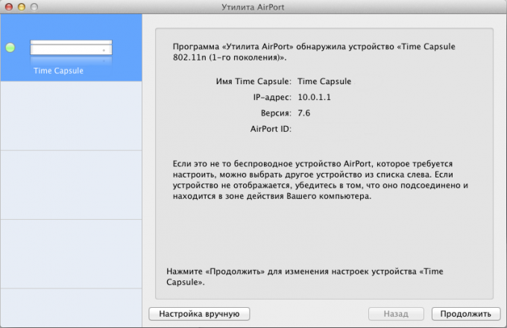Screen dimensions: 507x328
Task: Click the IP address value "10.0.1.1"
Action: tap(315, 97)
